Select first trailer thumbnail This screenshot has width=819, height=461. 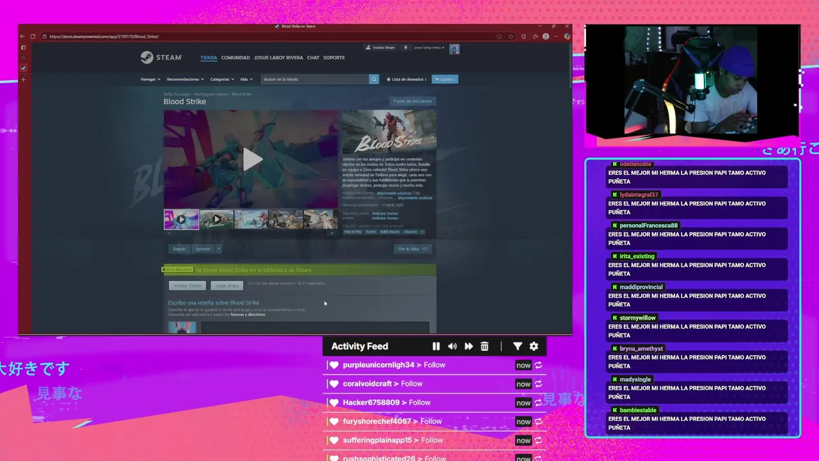click(181, 220)
